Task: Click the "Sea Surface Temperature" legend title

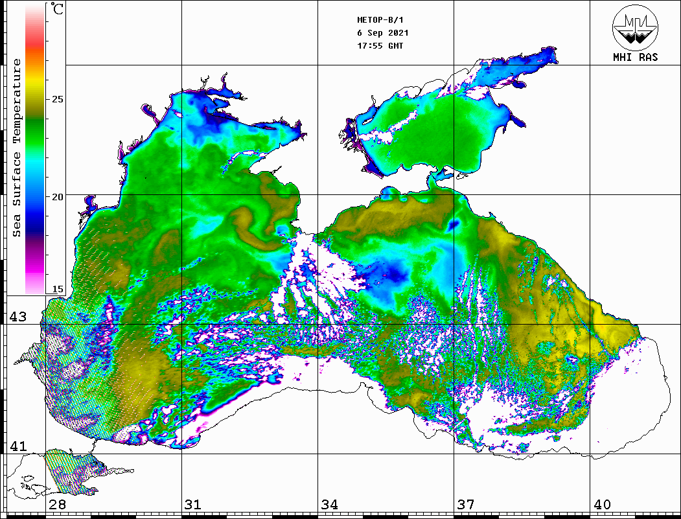Action: (x=16, y=148)
